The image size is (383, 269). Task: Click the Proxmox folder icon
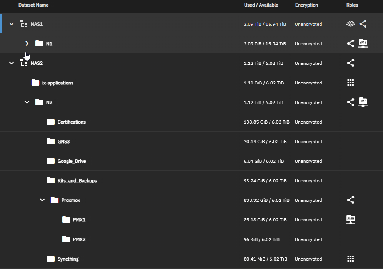click(55, 200)
